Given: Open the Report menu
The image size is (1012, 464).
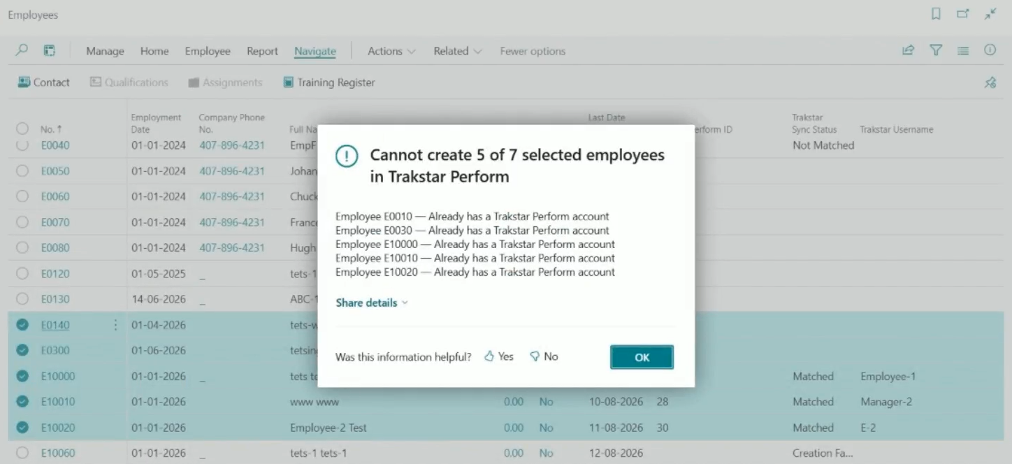Looking at the screenshot, I should pyautogui.click(x=262, y=51).
